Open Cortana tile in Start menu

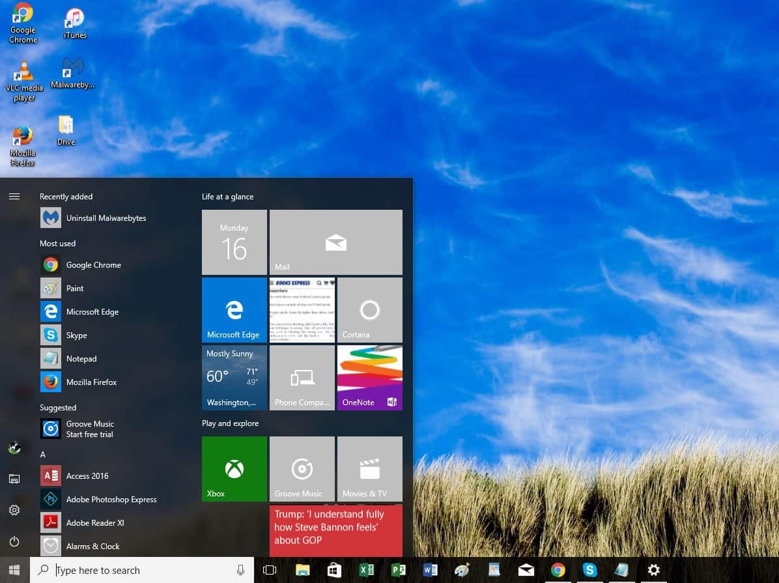point(369,310)
